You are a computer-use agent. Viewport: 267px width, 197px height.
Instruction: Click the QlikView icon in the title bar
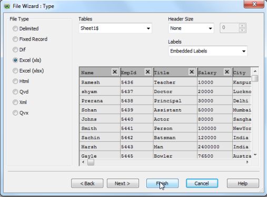pos(7,6)
